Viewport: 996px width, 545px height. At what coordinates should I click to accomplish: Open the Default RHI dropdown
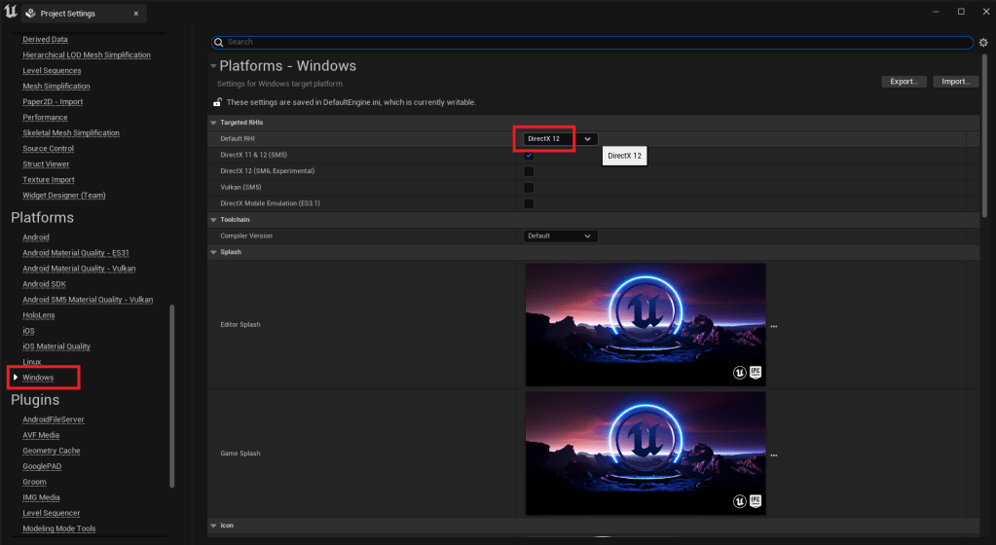[560, 139]
